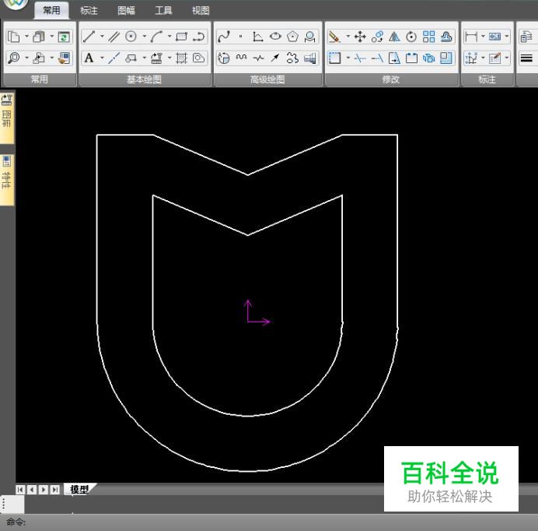Open the Circle tool dropdown arrow
The height and width of the screenshot is (531, 538).
click(x=144, y=37)
